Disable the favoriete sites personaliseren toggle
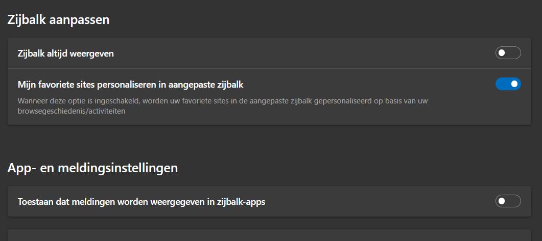The image size is (542, 241). (x=508, y=84)
